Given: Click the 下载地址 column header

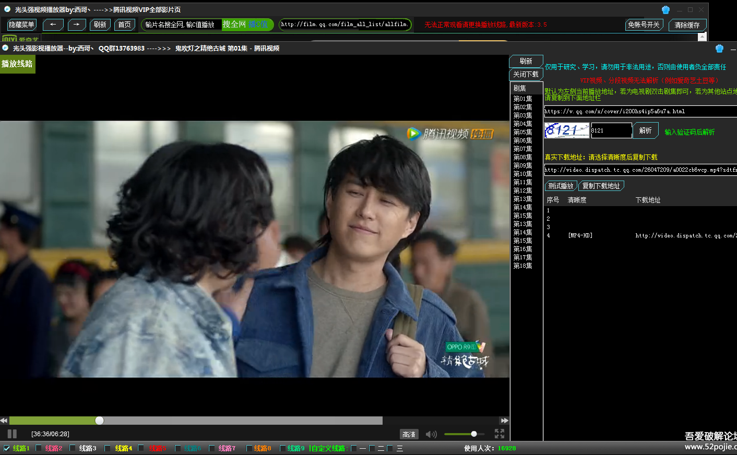Looking at the screenshot, I should tap(648, 200).
